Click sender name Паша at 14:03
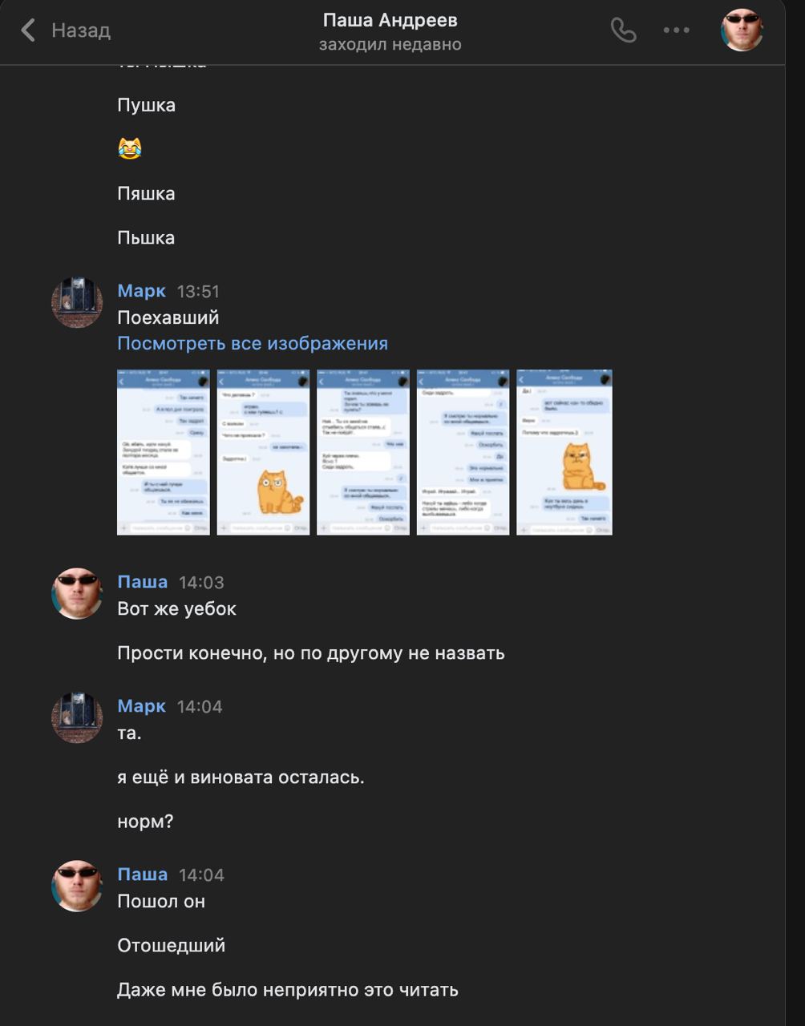Screen dimensions: 805x1026 click(143, 582)
